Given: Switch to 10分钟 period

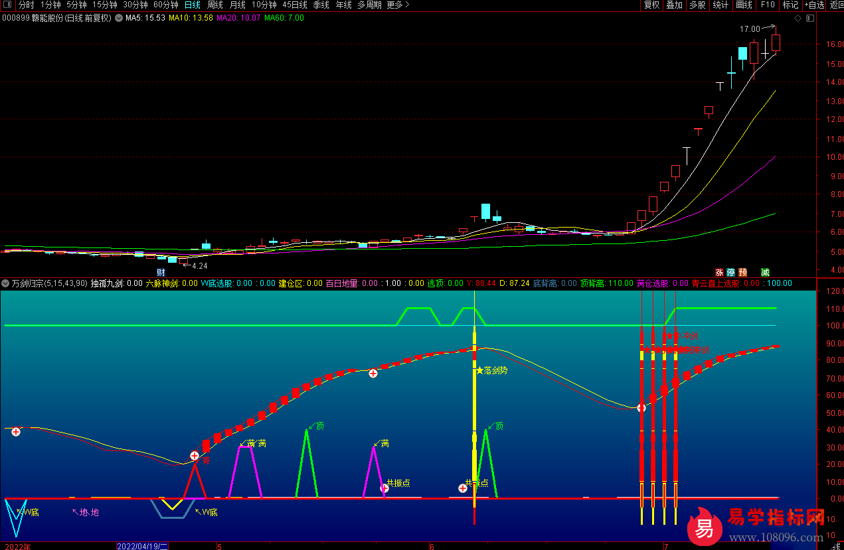Looking at the screenshot, I should pos(264,5).
